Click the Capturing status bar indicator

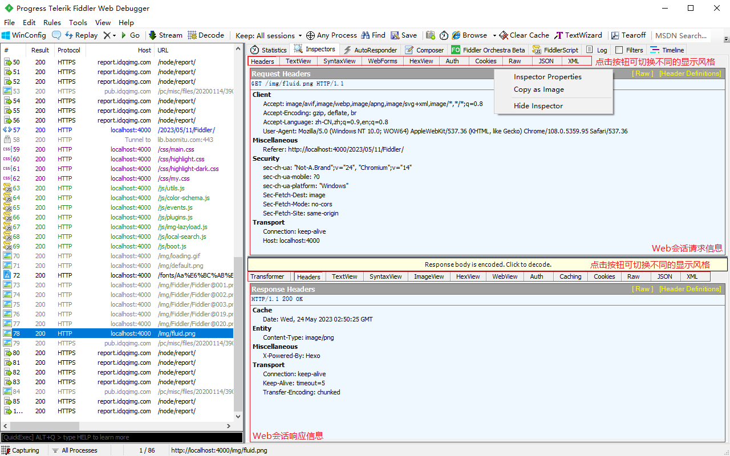coord(21,450)
